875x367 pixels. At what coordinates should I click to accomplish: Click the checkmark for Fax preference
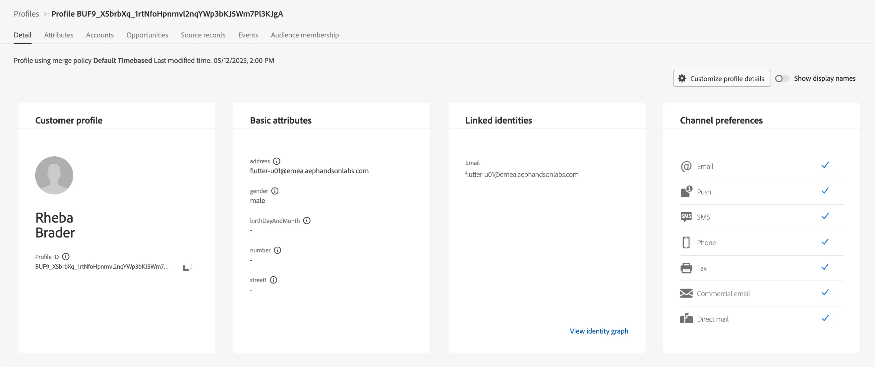(825, 267)
